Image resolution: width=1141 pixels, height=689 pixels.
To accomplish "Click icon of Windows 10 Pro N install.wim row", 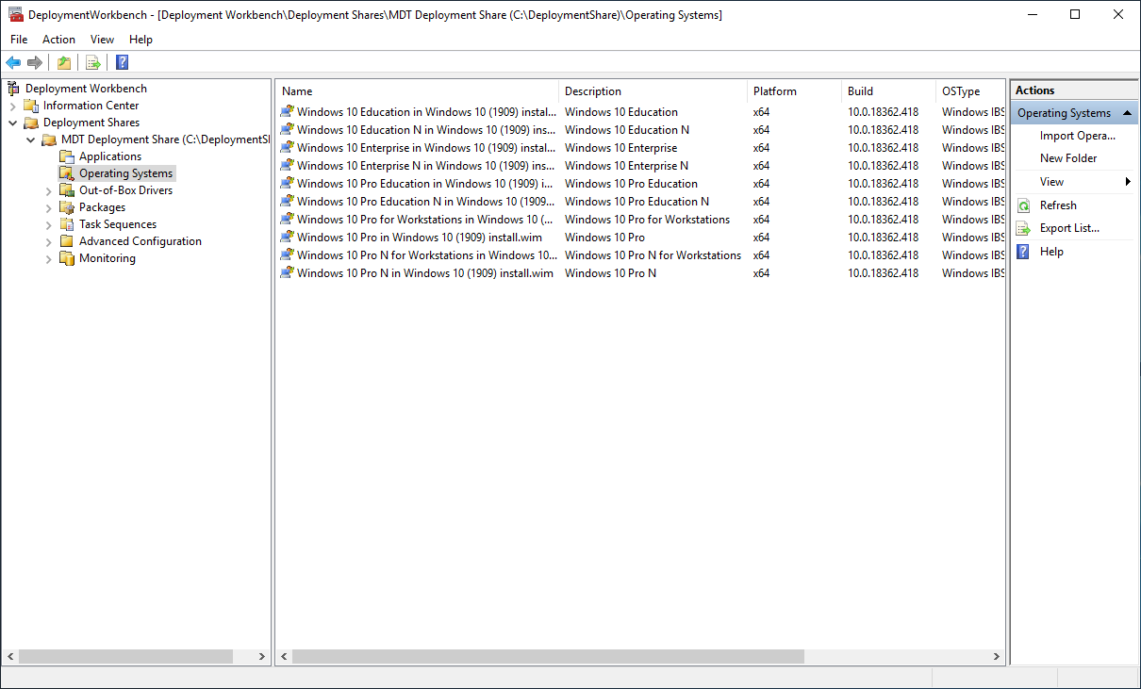I will (288, 272).
